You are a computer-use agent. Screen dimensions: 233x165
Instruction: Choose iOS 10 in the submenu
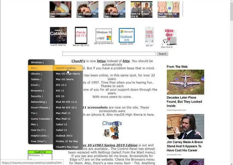pyautogui.click(x=68, y=96)
